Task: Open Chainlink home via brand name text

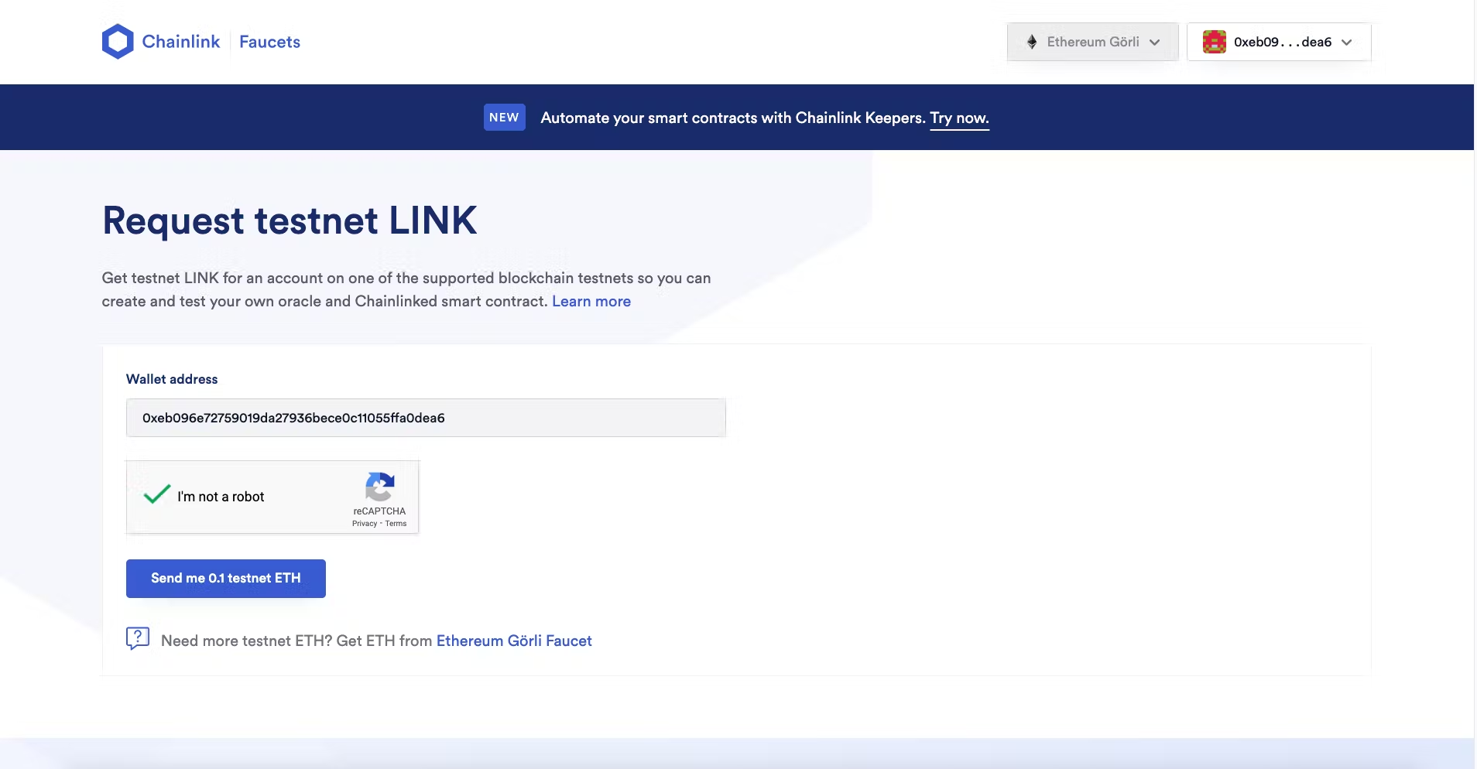Action: (x=181, y=42)
